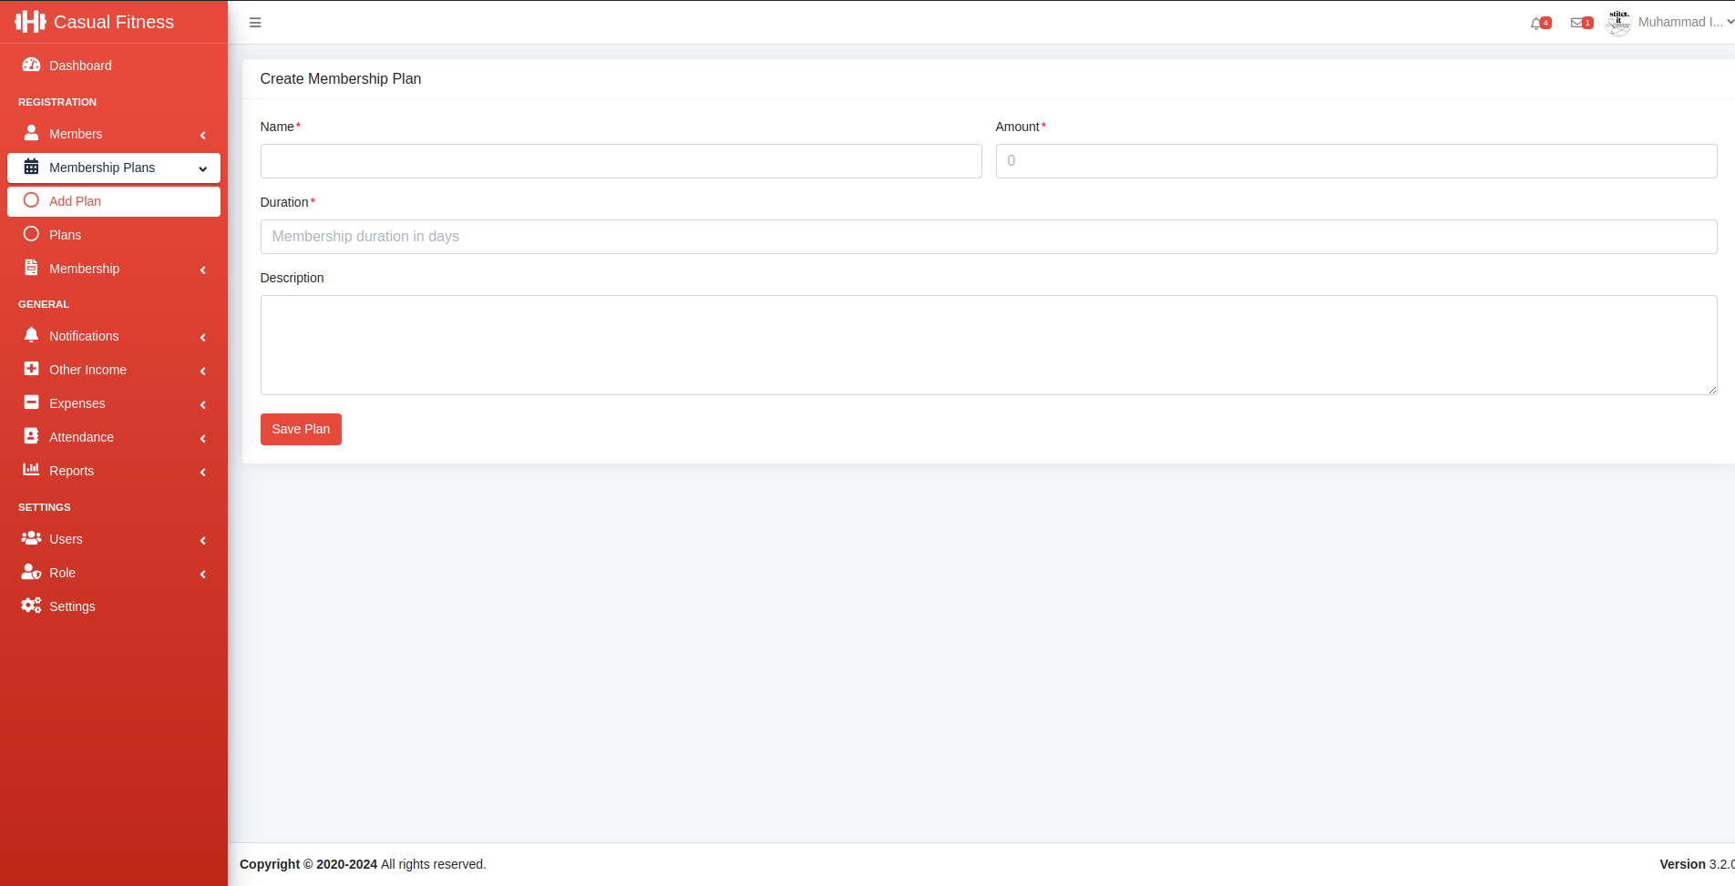This screenshot has width=1735, height=886.
Task: Select the Plans menu item
Action: click(65, 234)
